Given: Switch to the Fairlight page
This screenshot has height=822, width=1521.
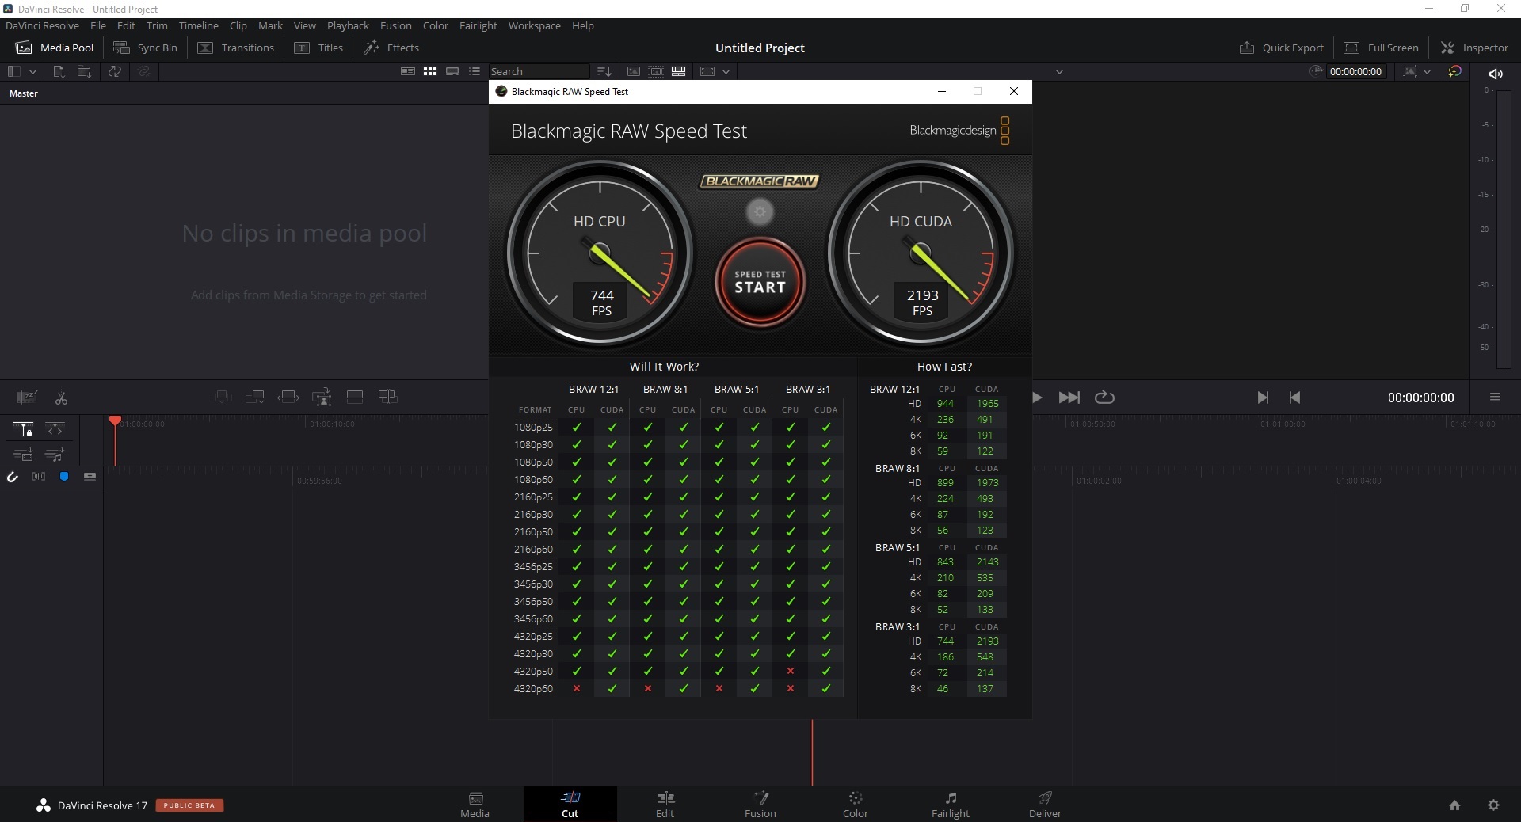Looking at the screenshot, I should (x=951, y=805).
